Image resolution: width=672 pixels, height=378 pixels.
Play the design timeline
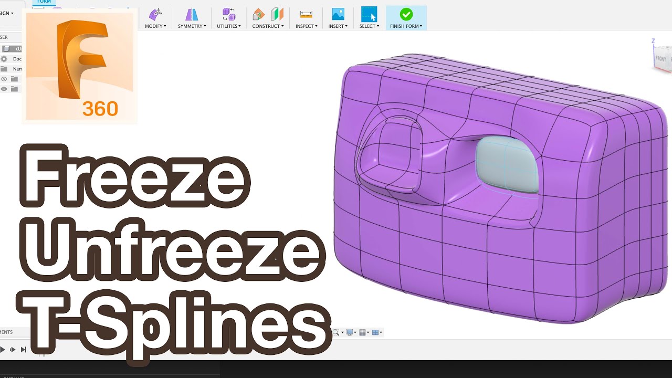click(3, 349)
